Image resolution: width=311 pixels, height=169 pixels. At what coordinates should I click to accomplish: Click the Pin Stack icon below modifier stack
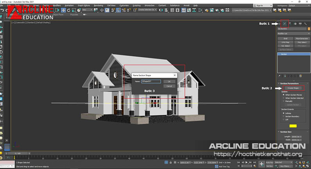click(x=279, y=76)
